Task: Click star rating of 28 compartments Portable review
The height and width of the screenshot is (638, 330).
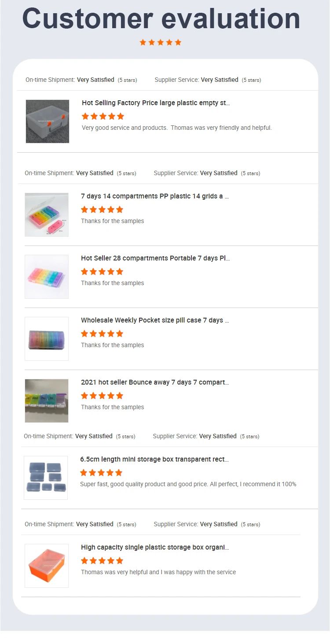Action: (x=102, y=272)
